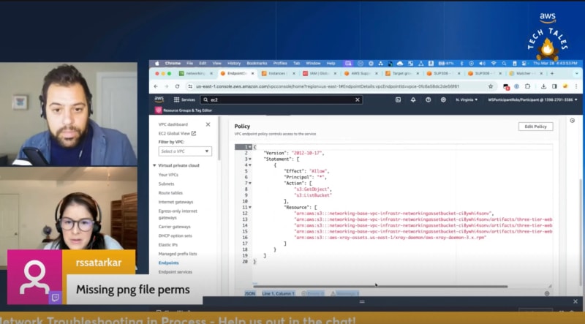Viewport: 585px width, 324px height.
Task: Collapse the Virtual private cloud section
Action: pyautogui.click(x=154, y=165)
